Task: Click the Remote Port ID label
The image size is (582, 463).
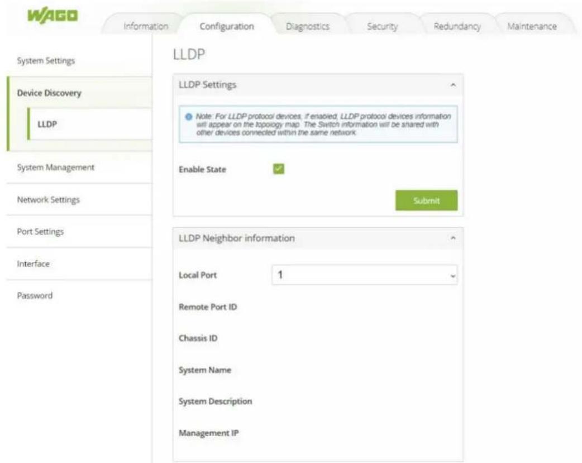Action: [x=207, y=307]
